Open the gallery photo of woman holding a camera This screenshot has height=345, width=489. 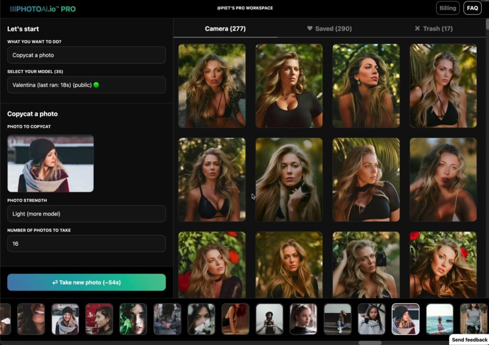pyautogui.click(x=366, y=265)
